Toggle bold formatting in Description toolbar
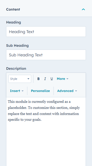Screen dimensions: 92x166 [x=39, y=79]
